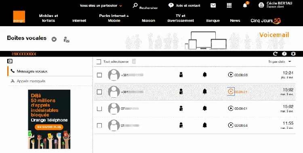Open Cécile BERTAU account avatar
Screen dimensions: 303x153
point(261,5)
